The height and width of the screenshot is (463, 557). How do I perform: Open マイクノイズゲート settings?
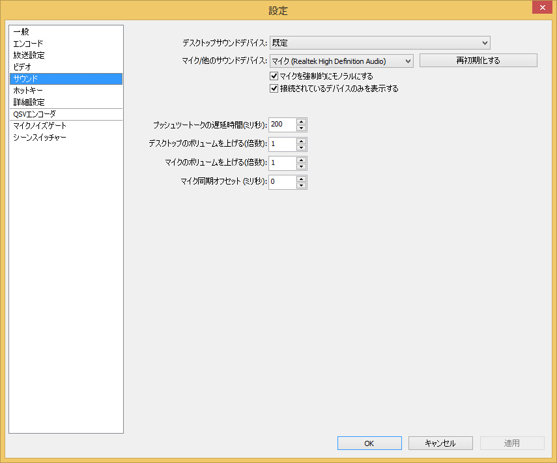pyautogui.click(x=66, y=126)
